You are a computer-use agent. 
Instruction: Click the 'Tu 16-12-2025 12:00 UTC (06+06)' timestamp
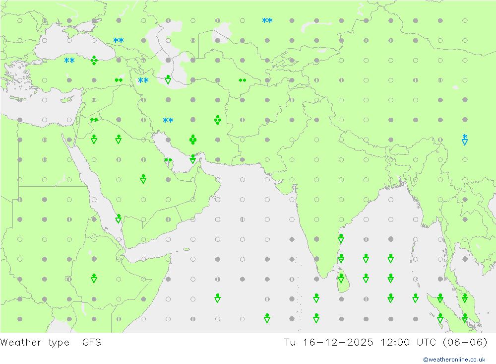point(385,342)
